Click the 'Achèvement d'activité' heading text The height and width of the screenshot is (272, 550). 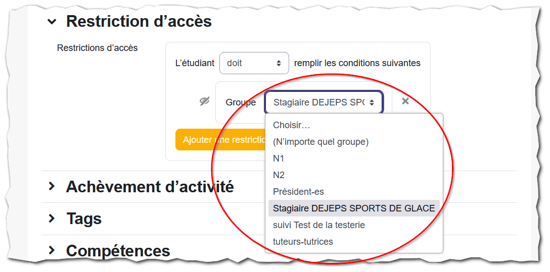click(x=150, y=187)
